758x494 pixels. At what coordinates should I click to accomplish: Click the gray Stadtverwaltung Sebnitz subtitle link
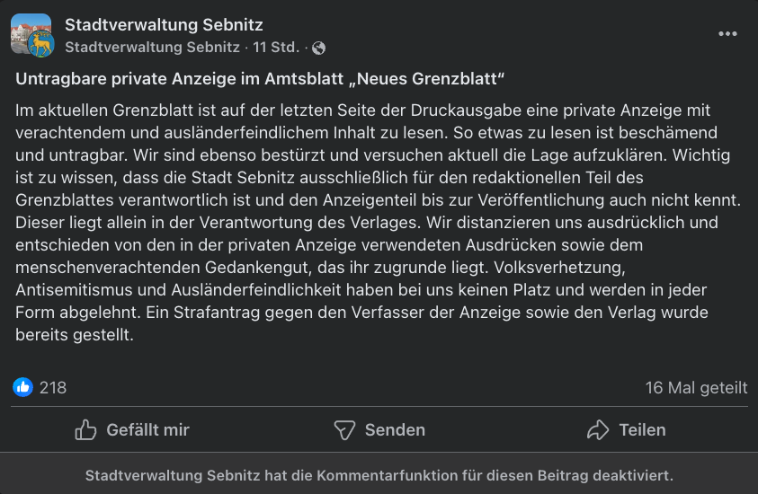tap(152, 47)
